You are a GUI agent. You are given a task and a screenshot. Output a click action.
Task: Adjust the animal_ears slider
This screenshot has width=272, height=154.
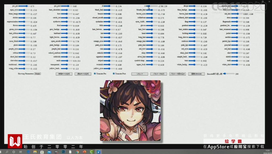237,6
